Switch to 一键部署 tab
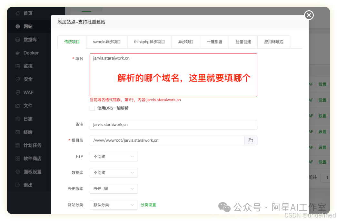Viewport: 337px width, 221px height. (x=214, y=42)
